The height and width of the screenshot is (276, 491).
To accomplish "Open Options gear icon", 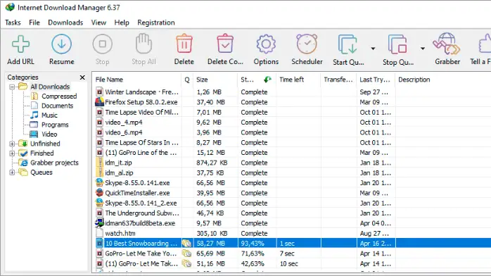I will [266, 44].
